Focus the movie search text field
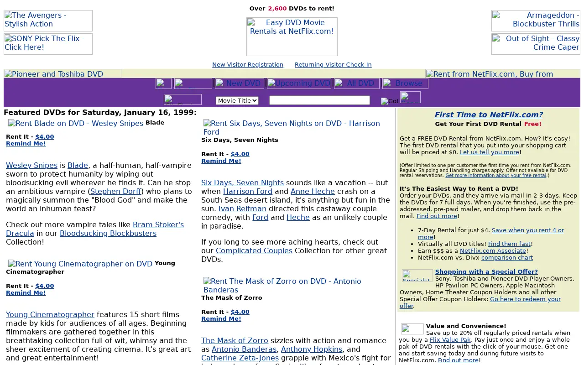This screenshot has height=365, width=584. tap(319, 100)
